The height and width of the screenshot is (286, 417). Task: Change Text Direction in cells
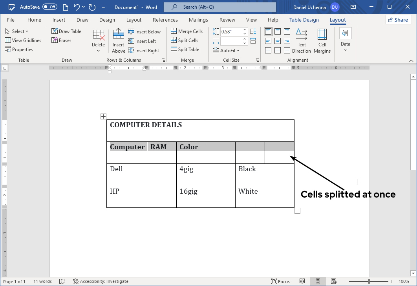(x=302, y=40)
